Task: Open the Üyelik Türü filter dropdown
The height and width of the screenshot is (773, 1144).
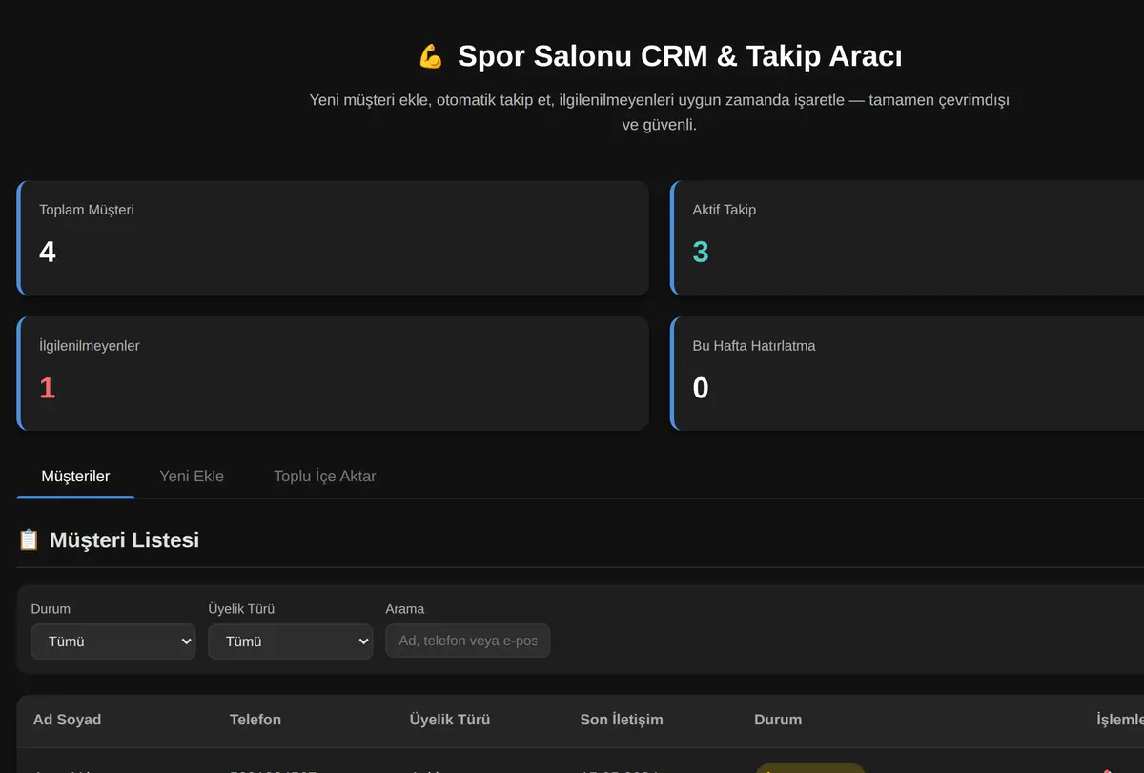Action: [290, 641]
